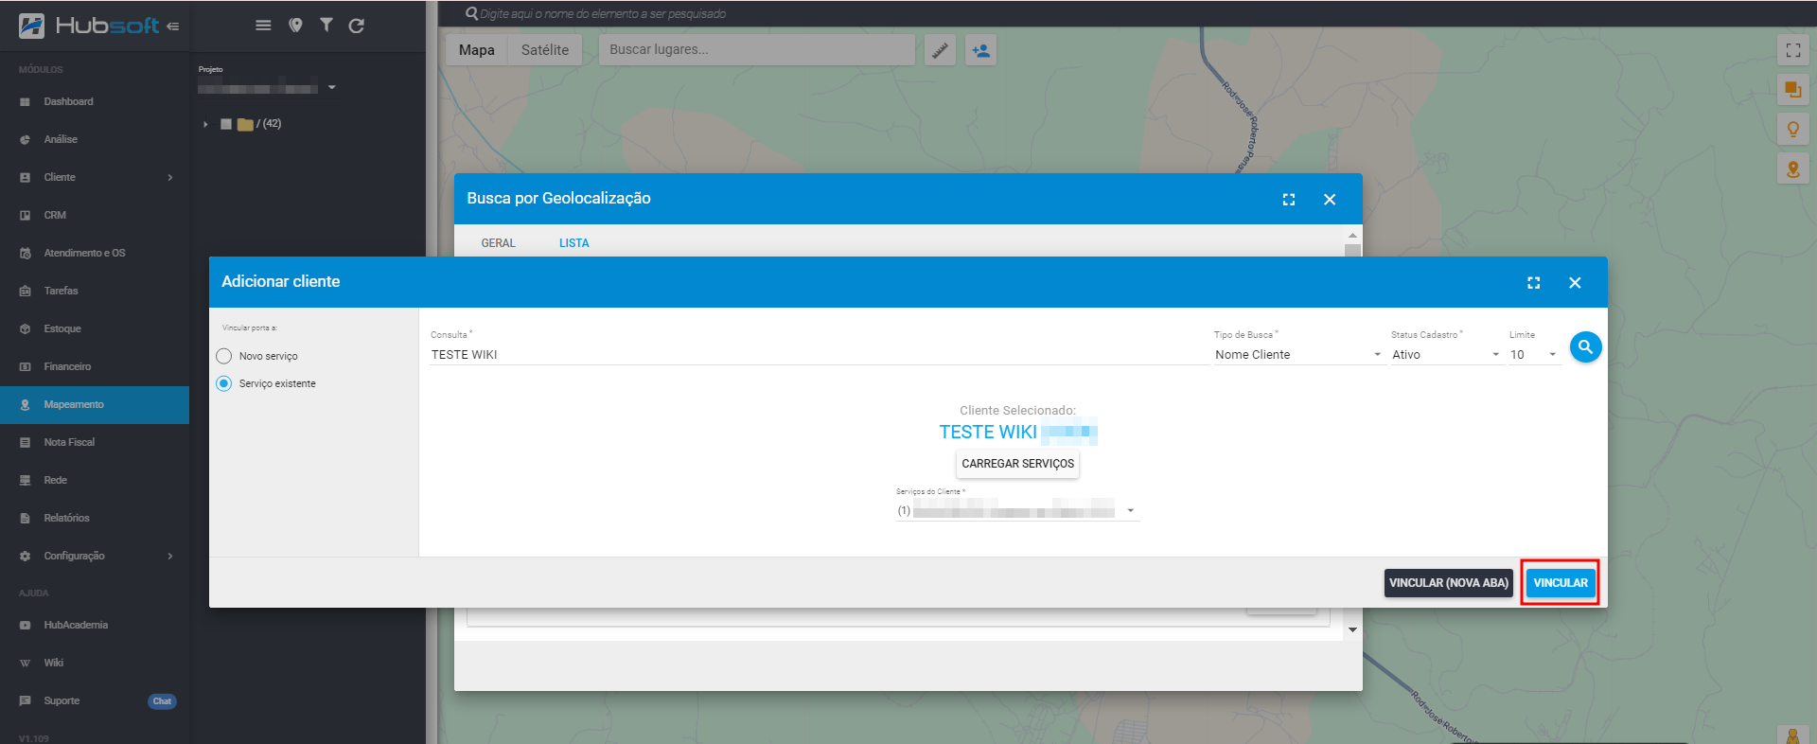Click the Buscar lugares search box
Viewport: 1817px width, 744px height.
coord(757,50)
